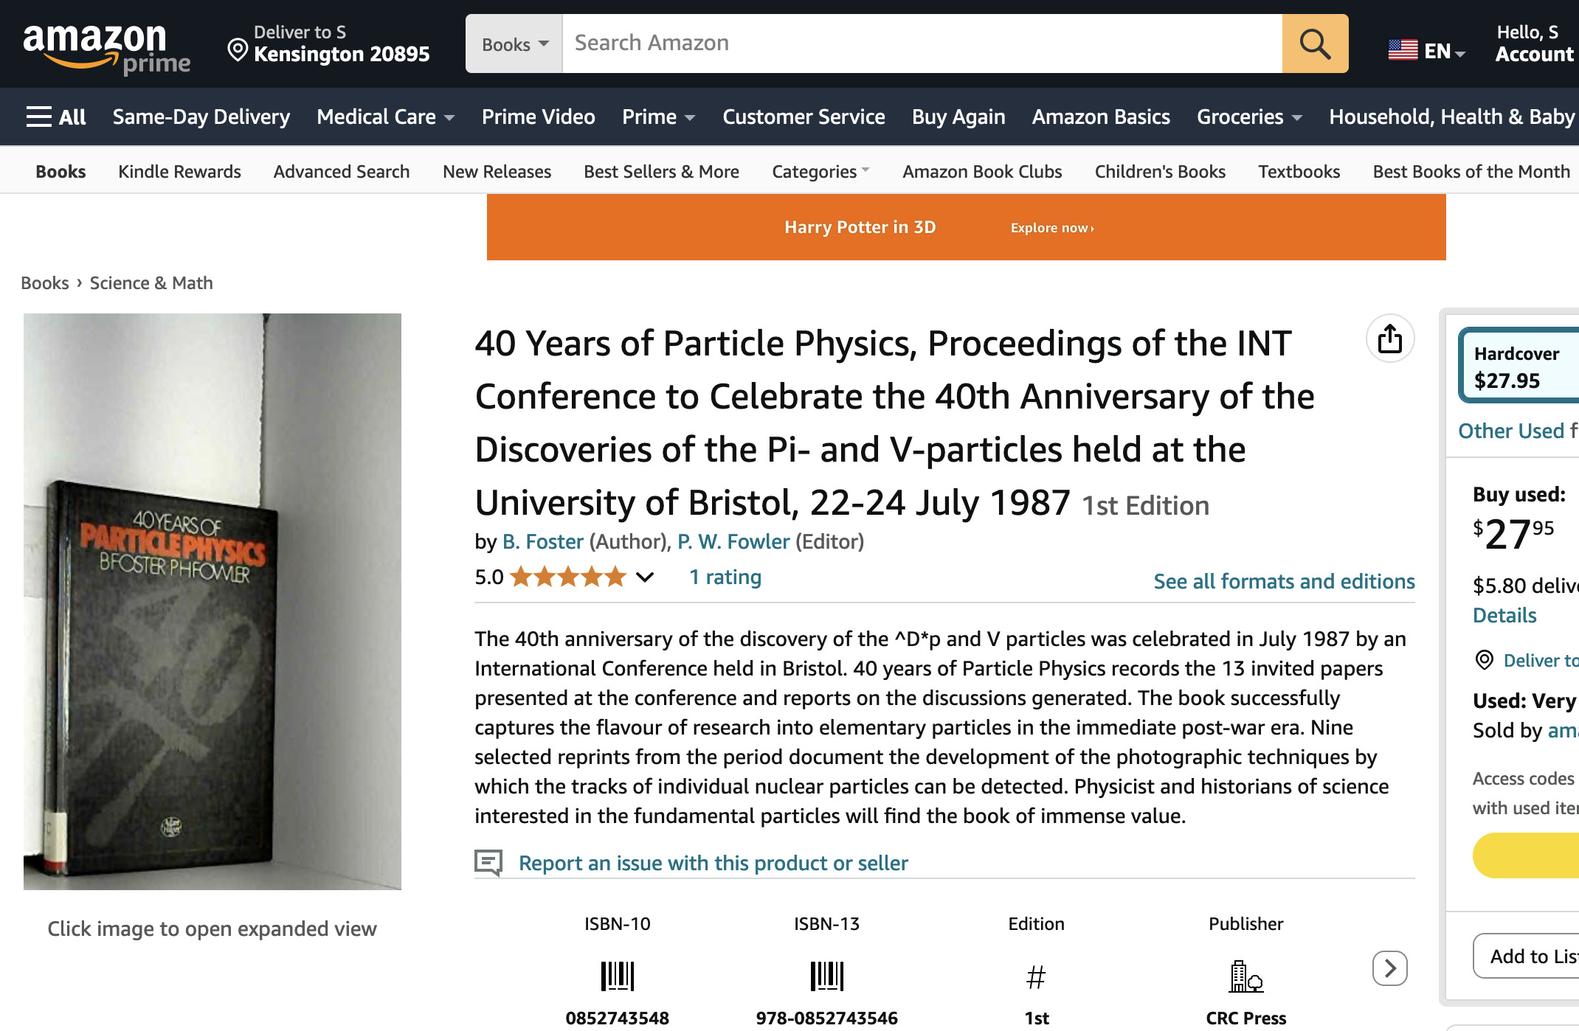Click the Search Amazon input field
This screenshot has width=1579, height=1031.
click(x=922, y=44)
